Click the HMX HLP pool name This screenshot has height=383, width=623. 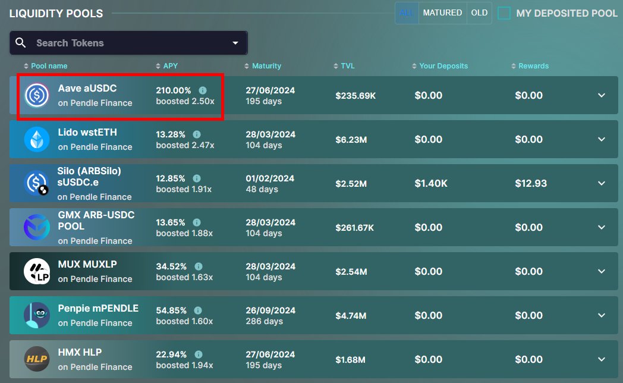click(x=80, y=353)
